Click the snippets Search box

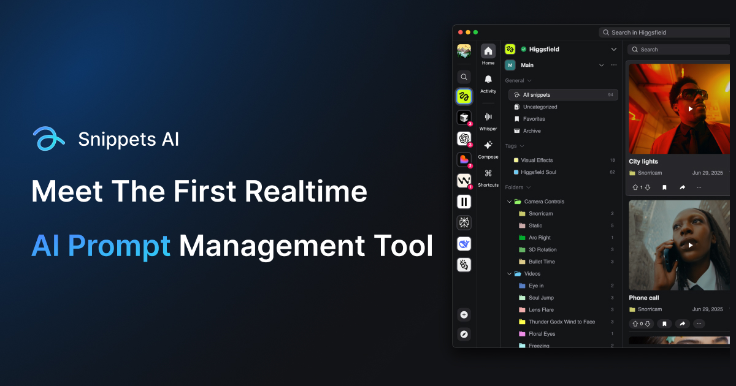pos(680,49)
